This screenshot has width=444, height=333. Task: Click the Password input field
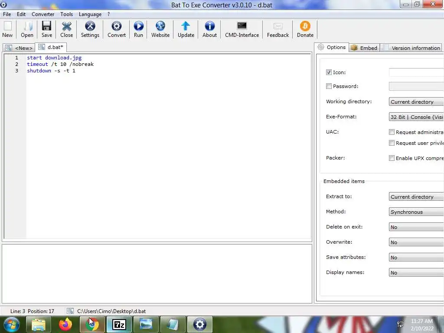click(x=416, y=86)
